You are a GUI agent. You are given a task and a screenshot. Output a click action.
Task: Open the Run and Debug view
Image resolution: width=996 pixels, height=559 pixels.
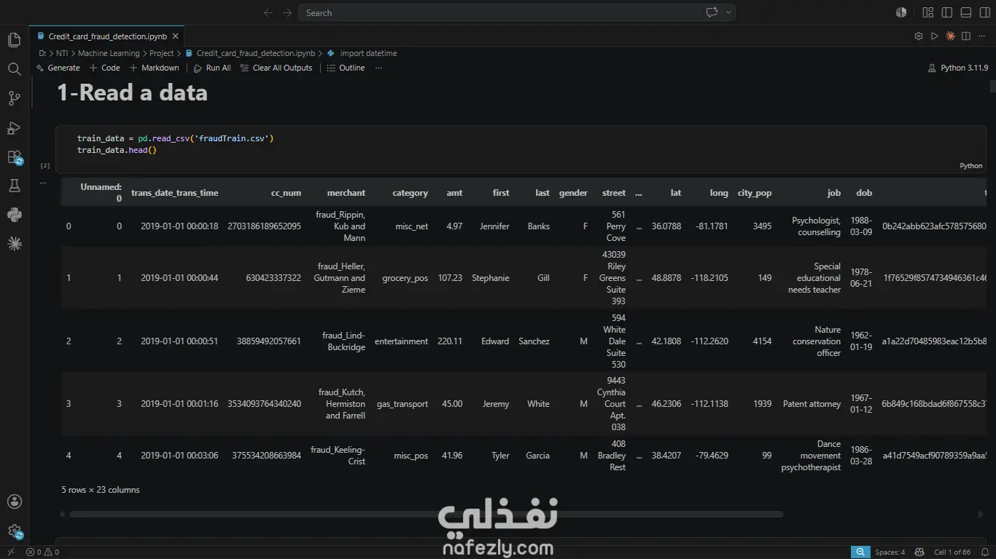tap(14, 128)
